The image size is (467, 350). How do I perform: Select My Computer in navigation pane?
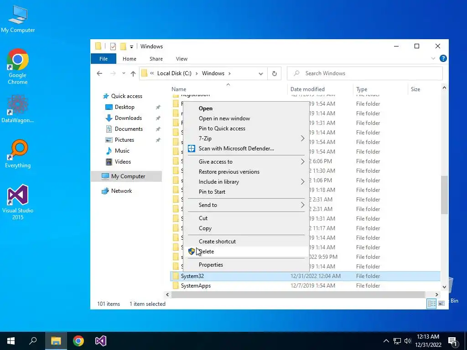[x=127, y=176]
